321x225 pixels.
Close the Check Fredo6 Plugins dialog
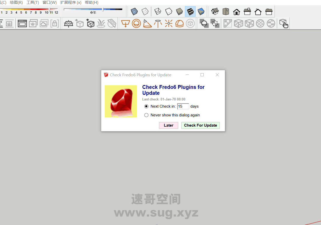pyautogui.click(x=217, y=75)
